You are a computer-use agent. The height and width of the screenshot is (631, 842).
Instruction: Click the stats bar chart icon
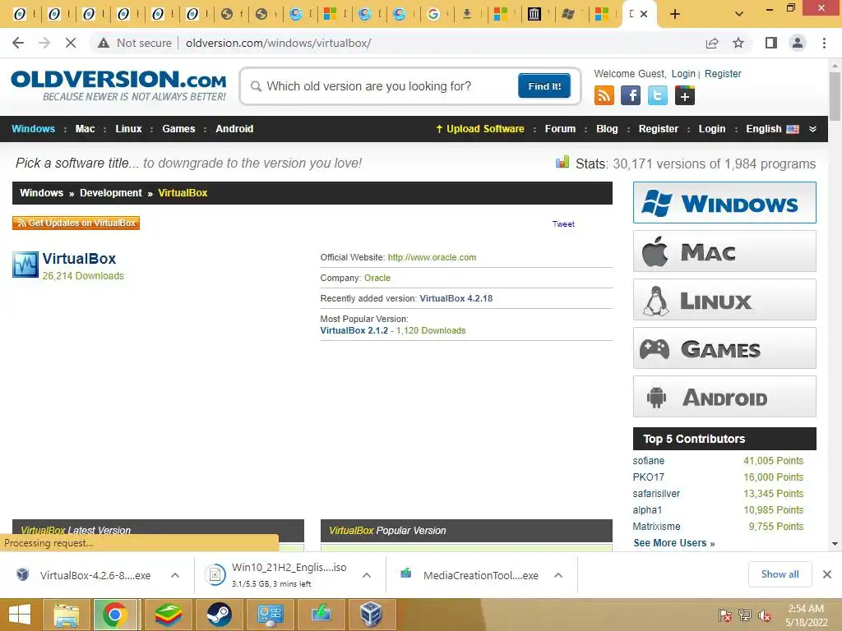pyautogui.click(x=562, y=162)
